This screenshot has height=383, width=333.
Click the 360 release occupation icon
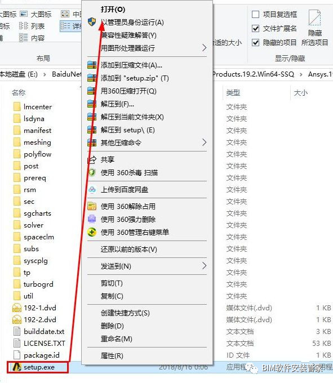92,206
